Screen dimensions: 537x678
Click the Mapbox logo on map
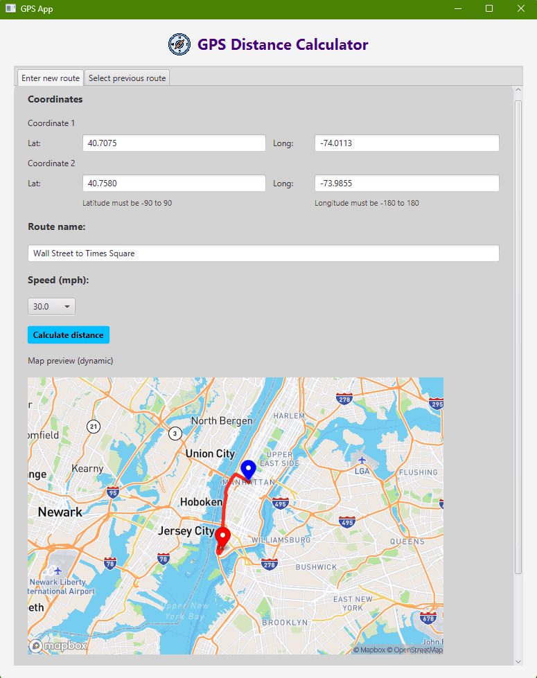(58, 645)
